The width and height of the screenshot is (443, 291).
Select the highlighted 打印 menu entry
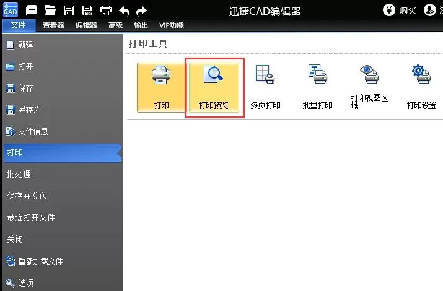click(x=63, y=153)
